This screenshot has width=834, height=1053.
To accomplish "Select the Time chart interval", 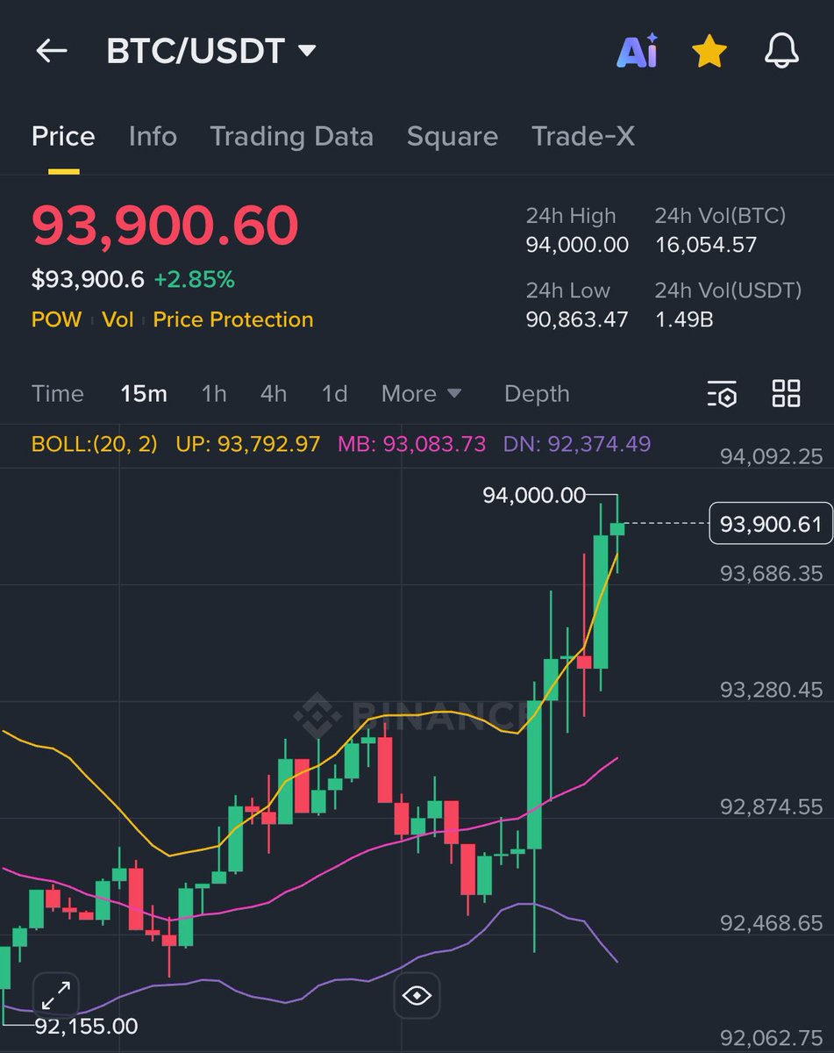I will (58, 394).
